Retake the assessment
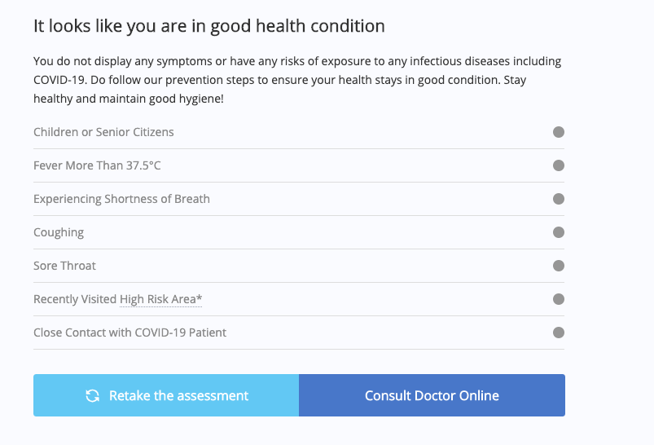Image resolution: width=654 pixels, height=445 pixels. click(x=166, y=395)
